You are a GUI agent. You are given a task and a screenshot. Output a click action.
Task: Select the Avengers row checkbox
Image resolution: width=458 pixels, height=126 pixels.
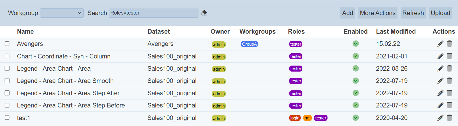[x=7, y=44]
